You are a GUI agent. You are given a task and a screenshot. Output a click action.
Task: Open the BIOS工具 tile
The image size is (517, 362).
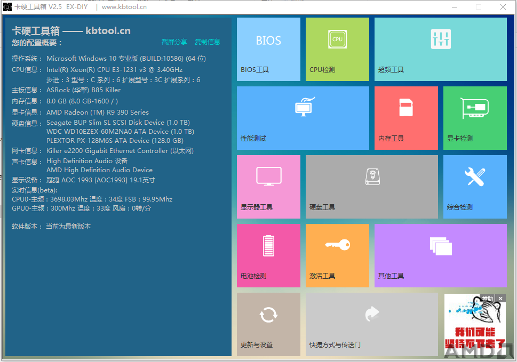pos(268,49)
